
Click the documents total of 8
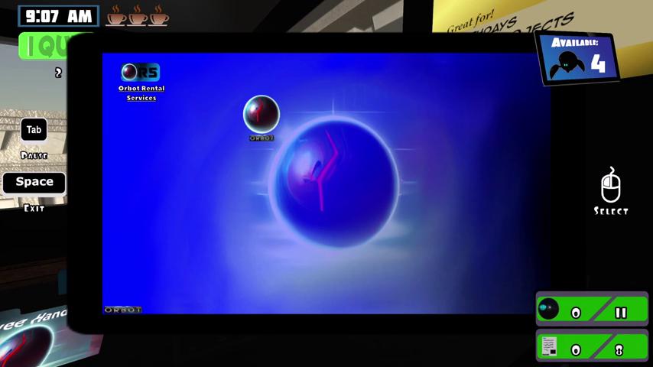[619, 350]
